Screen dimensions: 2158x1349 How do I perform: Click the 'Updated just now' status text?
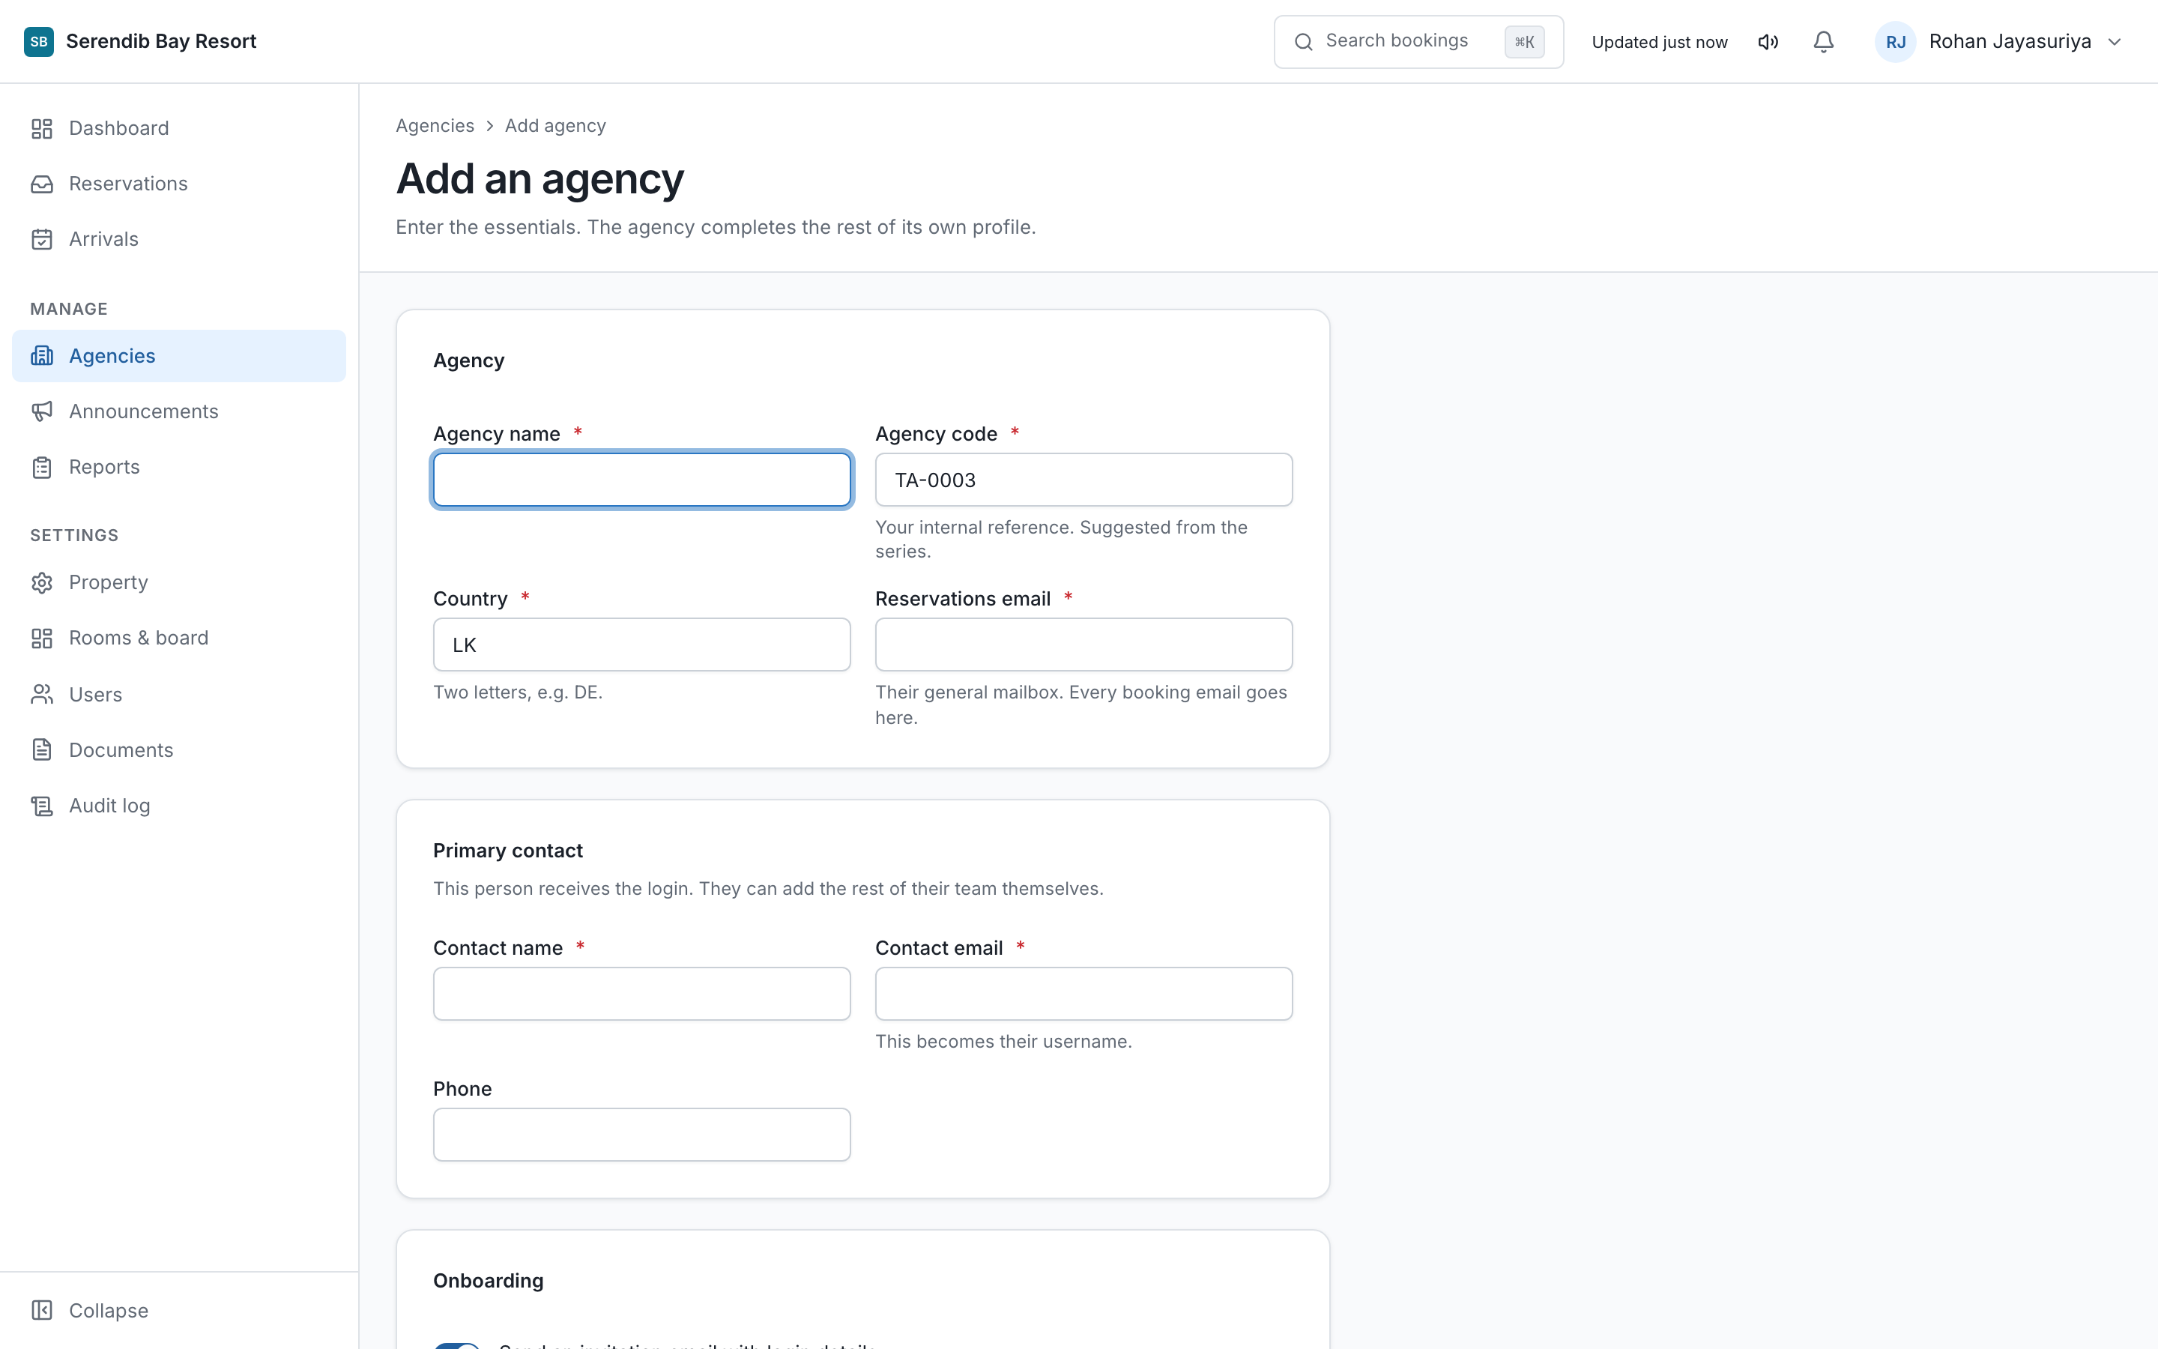1660,42
